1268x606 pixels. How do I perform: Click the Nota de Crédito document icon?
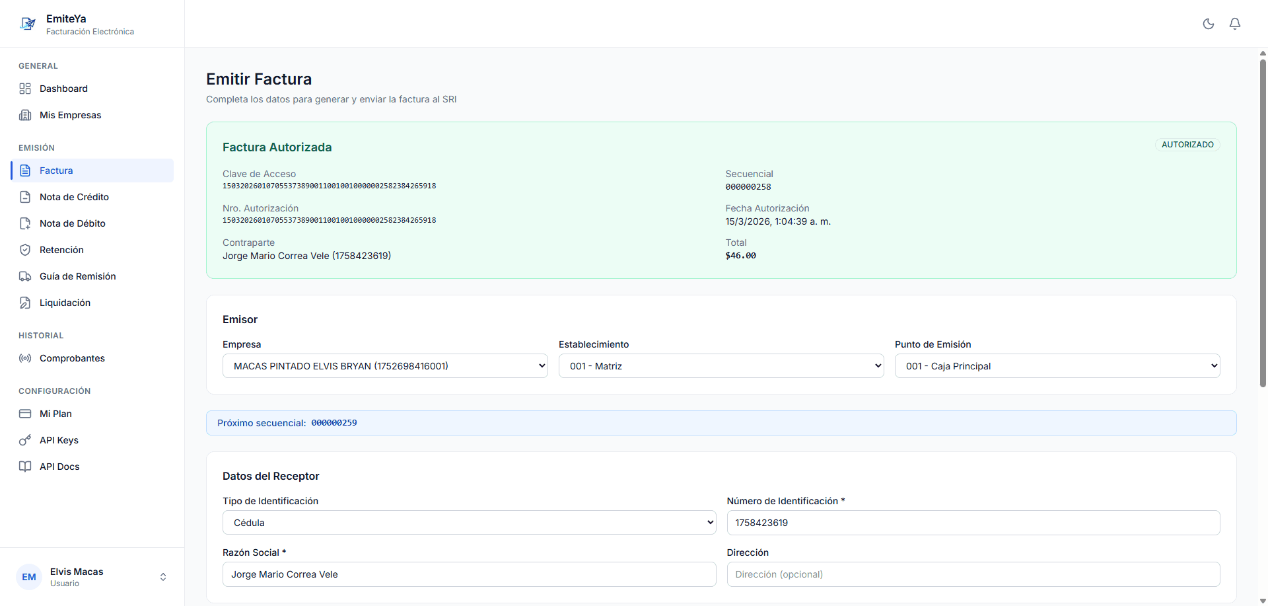25,197
